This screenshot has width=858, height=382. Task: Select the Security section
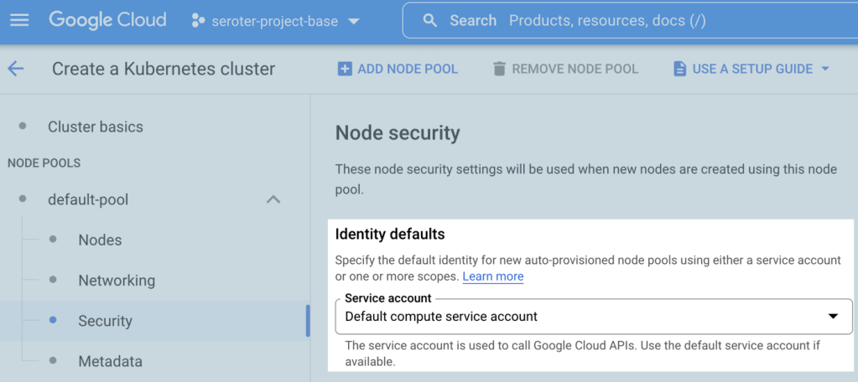point(105,321)
